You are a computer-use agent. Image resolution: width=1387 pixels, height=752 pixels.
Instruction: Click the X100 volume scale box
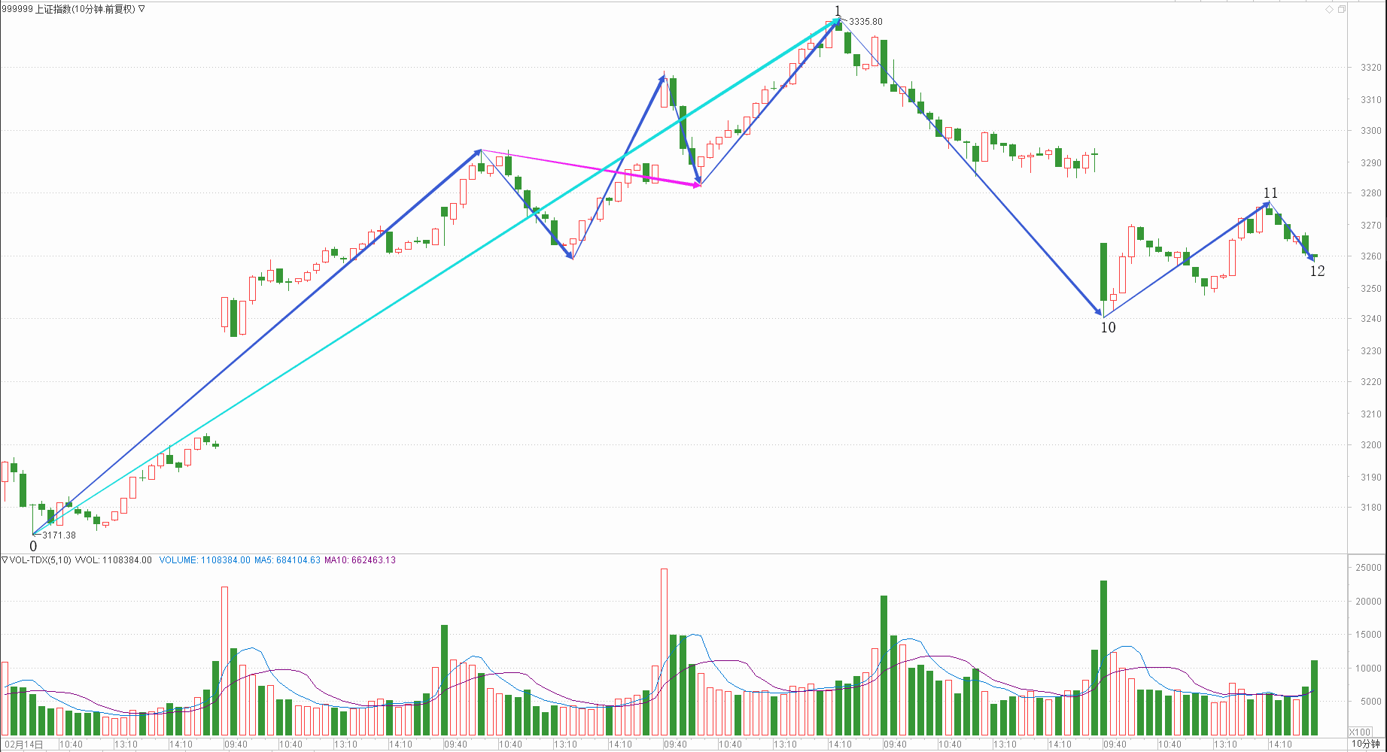tap(1360, 732)
